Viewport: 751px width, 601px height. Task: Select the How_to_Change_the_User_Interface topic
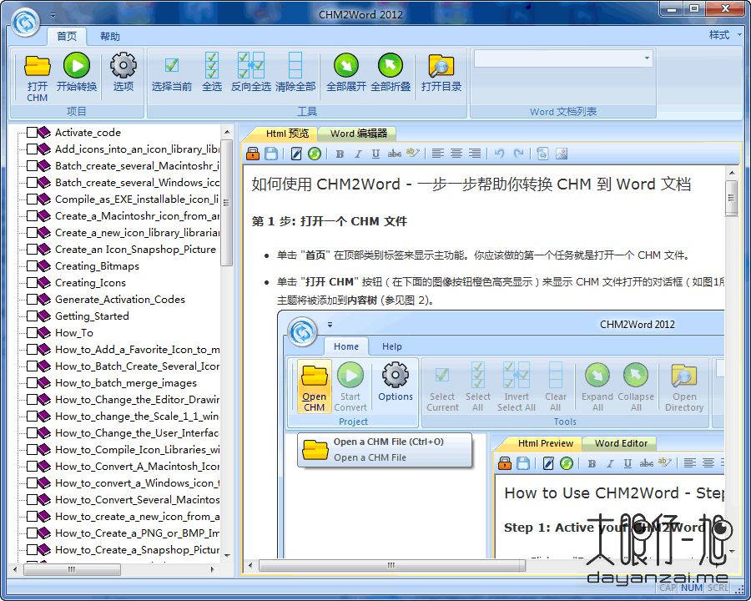coord(137,433)
